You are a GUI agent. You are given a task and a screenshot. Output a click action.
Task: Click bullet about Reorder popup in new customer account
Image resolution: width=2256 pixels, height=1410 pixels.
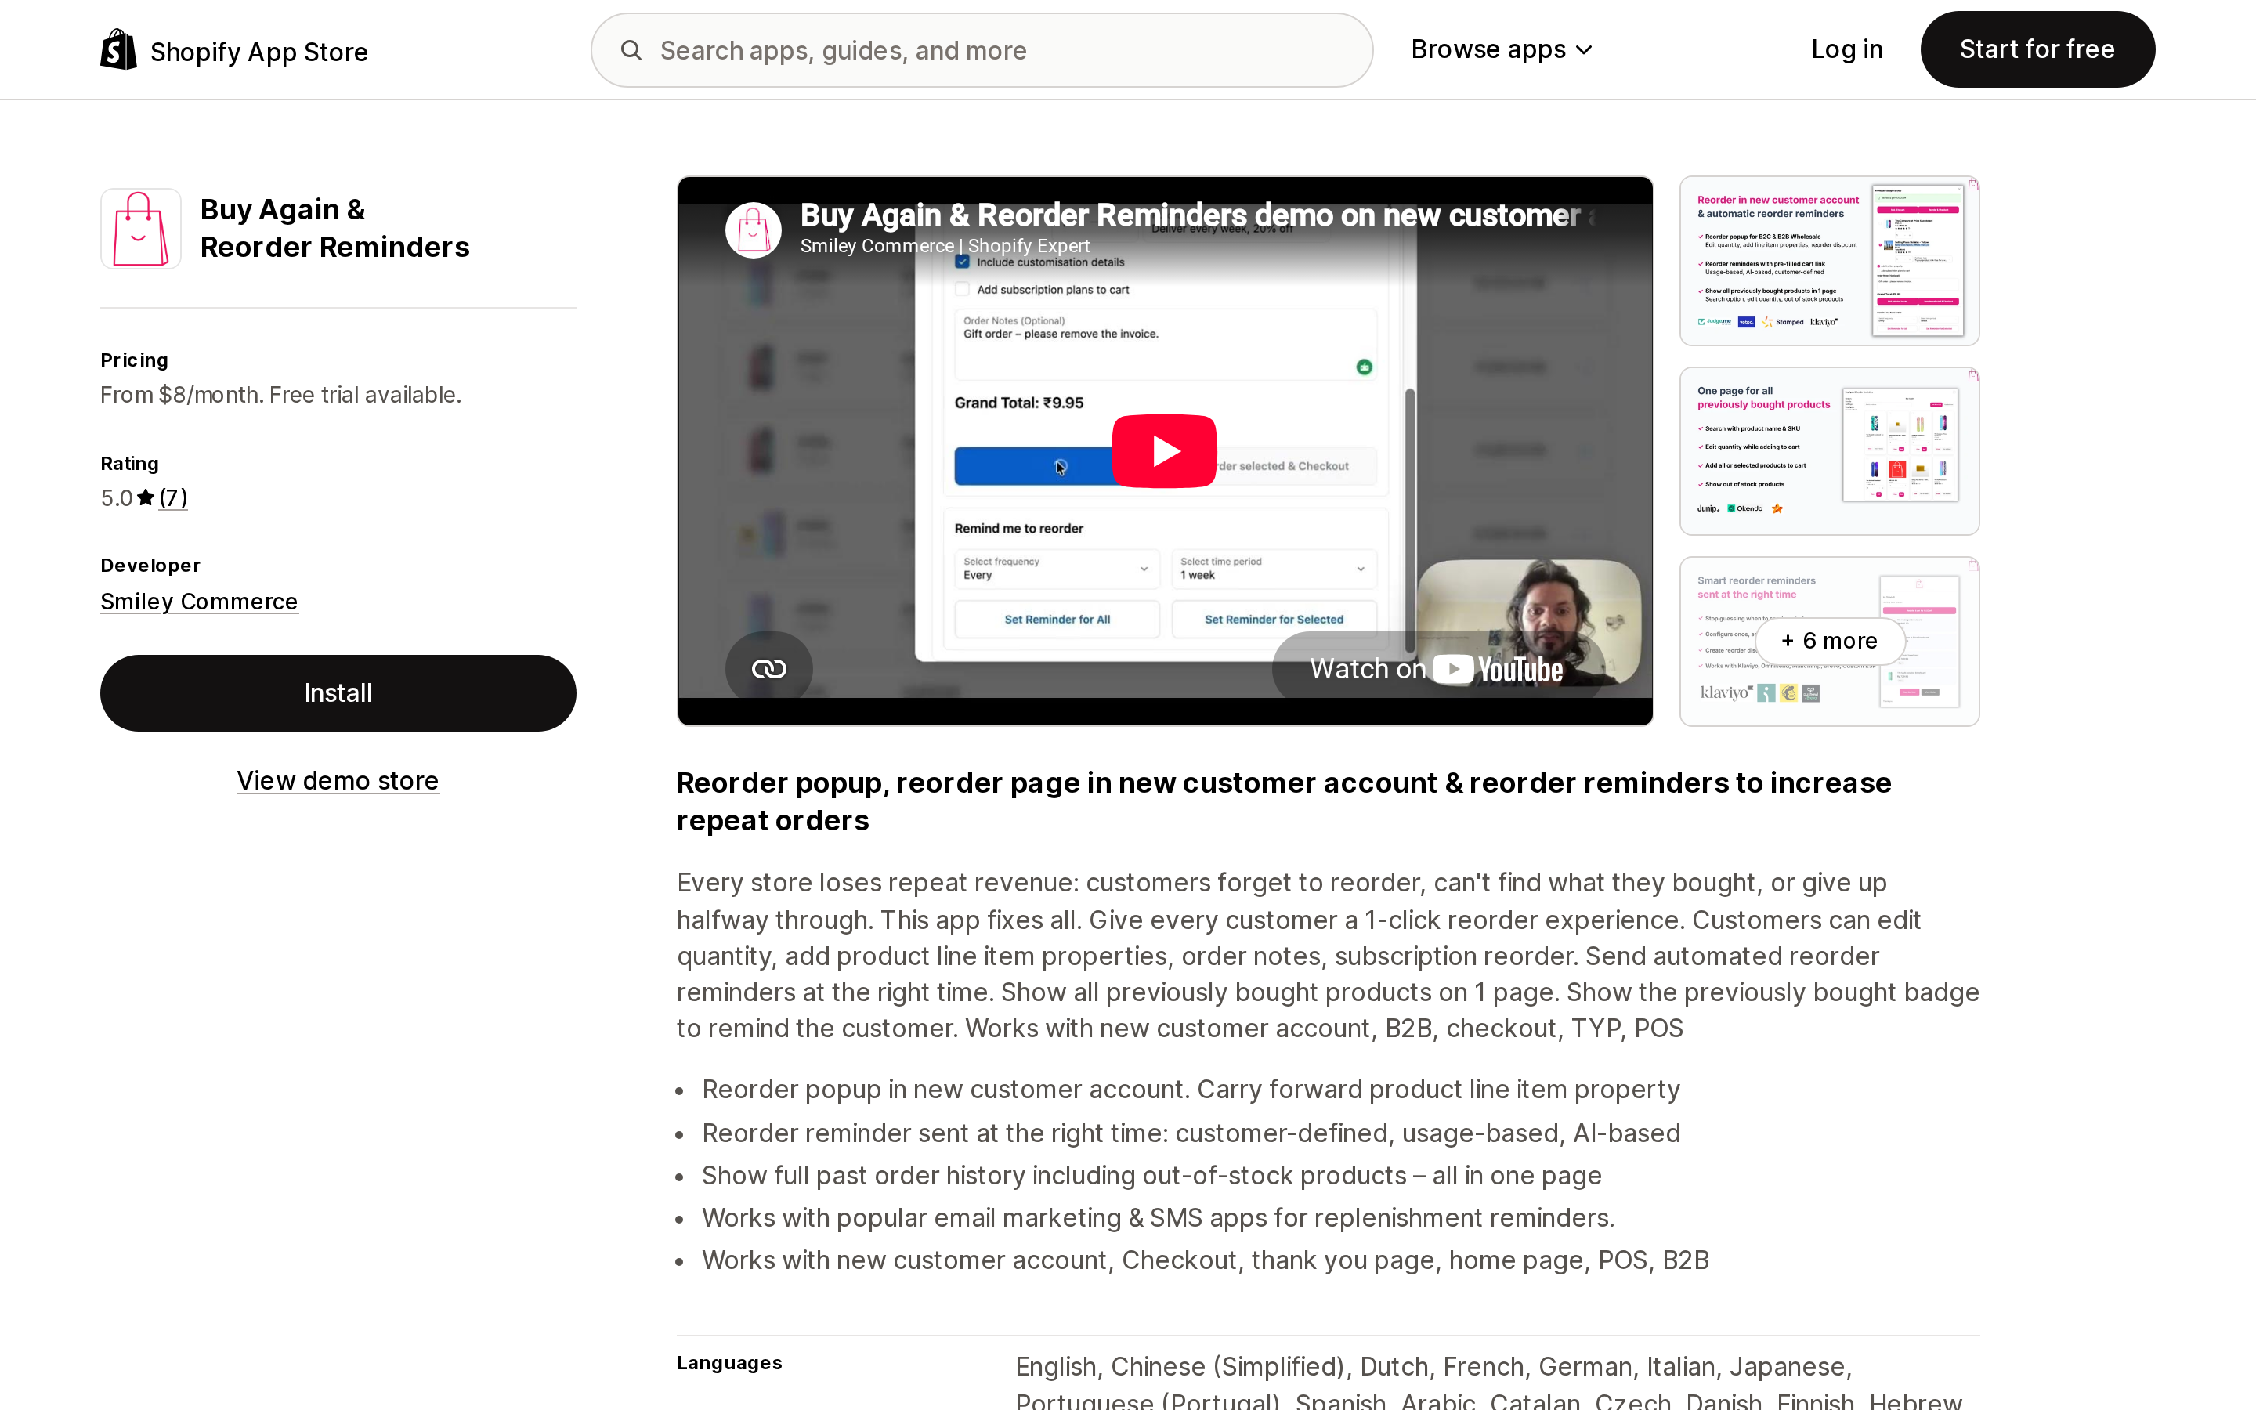pos(1191,1089)
